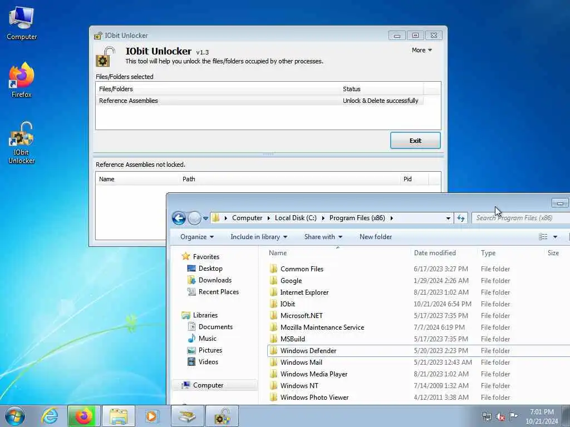The width and height of the screenshot is (570, 427).
Task: Open the address bar history dropdown
Action: click(448, 218)
